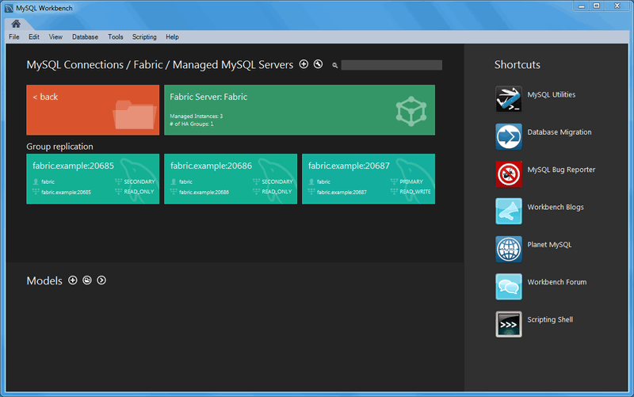Click the Workbench Blogs label
The image size is (634, 397).
click(x=556, y=207)
